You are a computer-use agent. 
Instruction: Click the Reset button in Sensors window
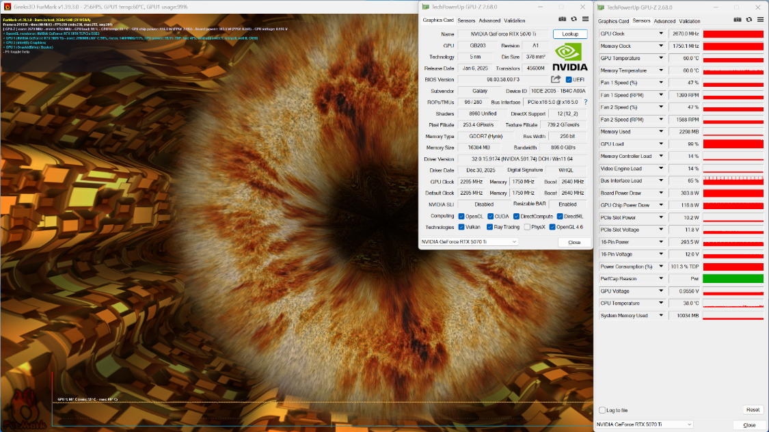(x=753, y=410)
